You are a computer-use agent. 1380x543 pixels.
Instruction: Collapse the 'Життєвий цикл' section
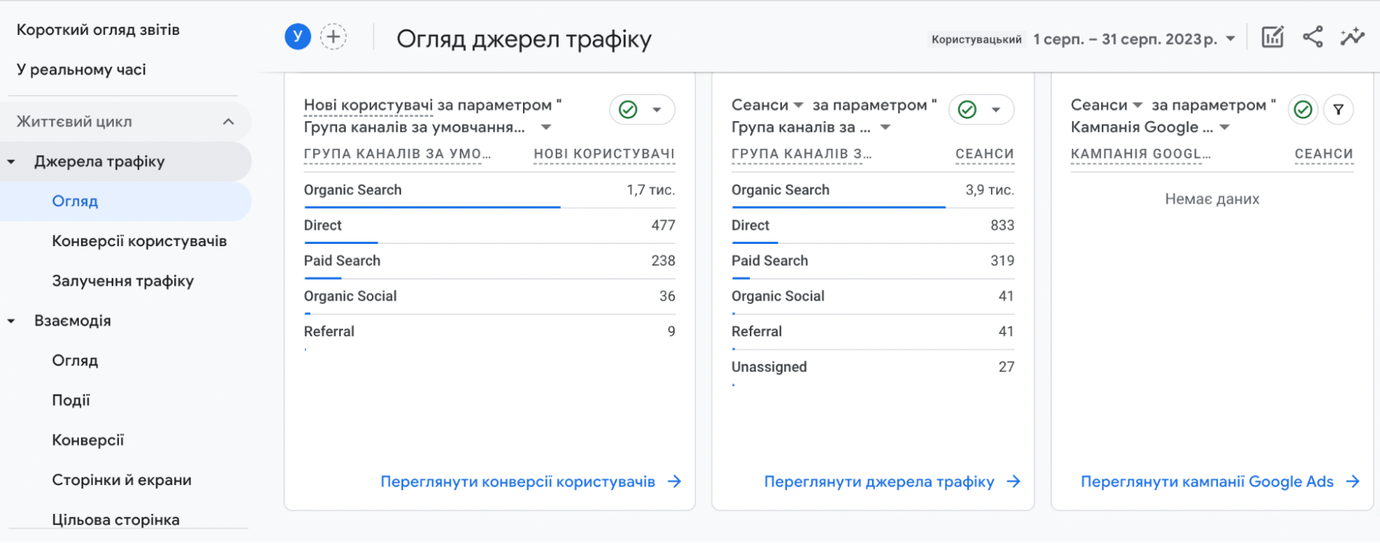pos(228,122)
